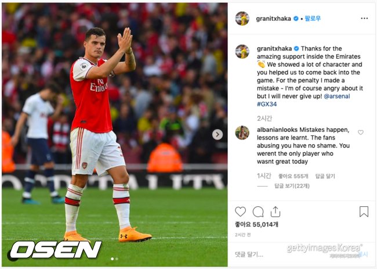This screenshot has height=269, width=377.
Task: Expand the replies via 답글 보기(22개)
Action: pos(292,186)
